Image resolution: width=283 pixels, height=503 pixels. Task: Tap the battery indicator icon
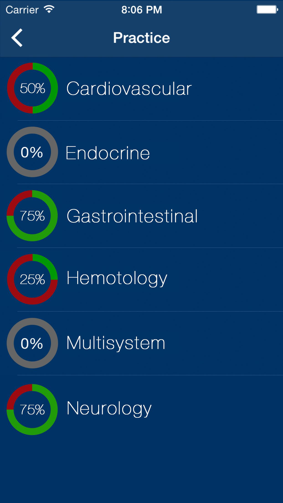(x=267, y=9)
